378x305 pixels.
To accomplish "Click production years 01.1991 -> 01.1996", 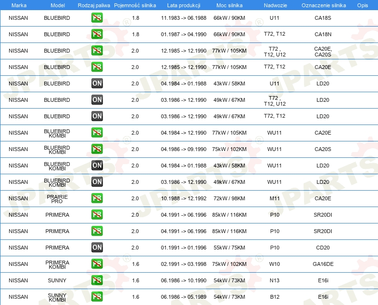I will point(184,248).
